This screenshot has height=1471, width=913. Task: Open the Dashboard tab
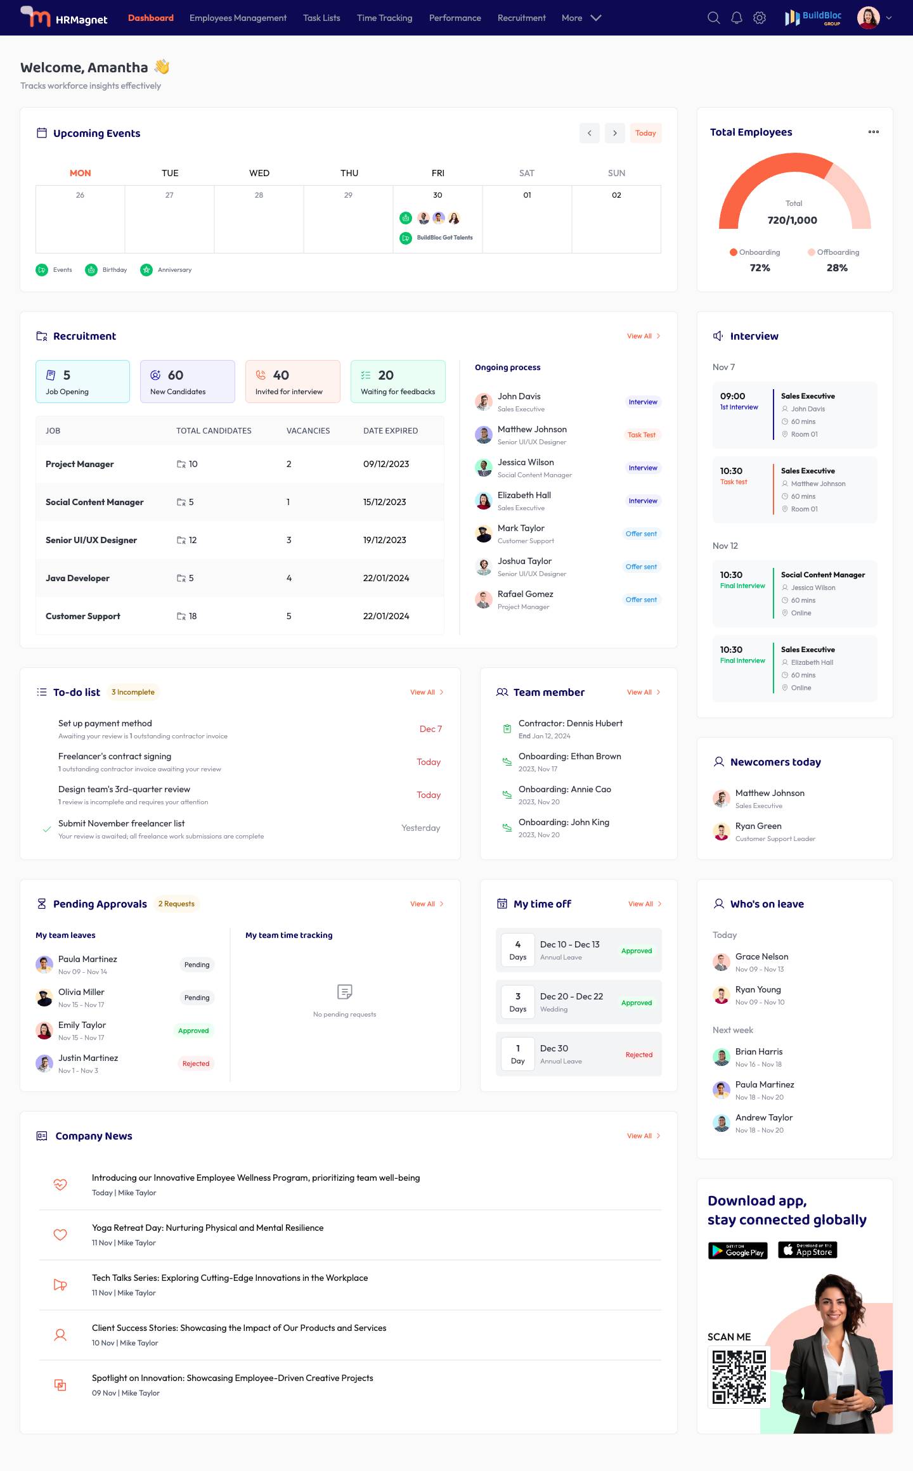coord(151,18)
